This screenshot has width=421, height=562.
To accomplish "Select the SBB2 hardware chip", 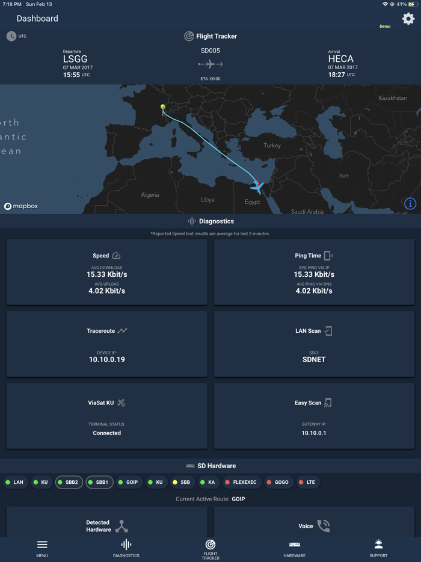I will [x=69, y=482].
